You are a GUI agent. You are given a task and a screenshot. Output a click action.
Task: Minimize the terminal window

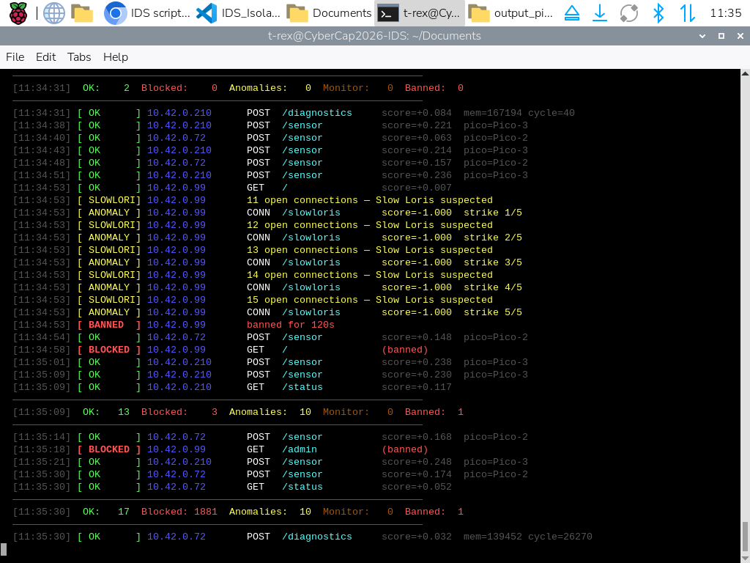pyautogui.click(x=702, y=36)
